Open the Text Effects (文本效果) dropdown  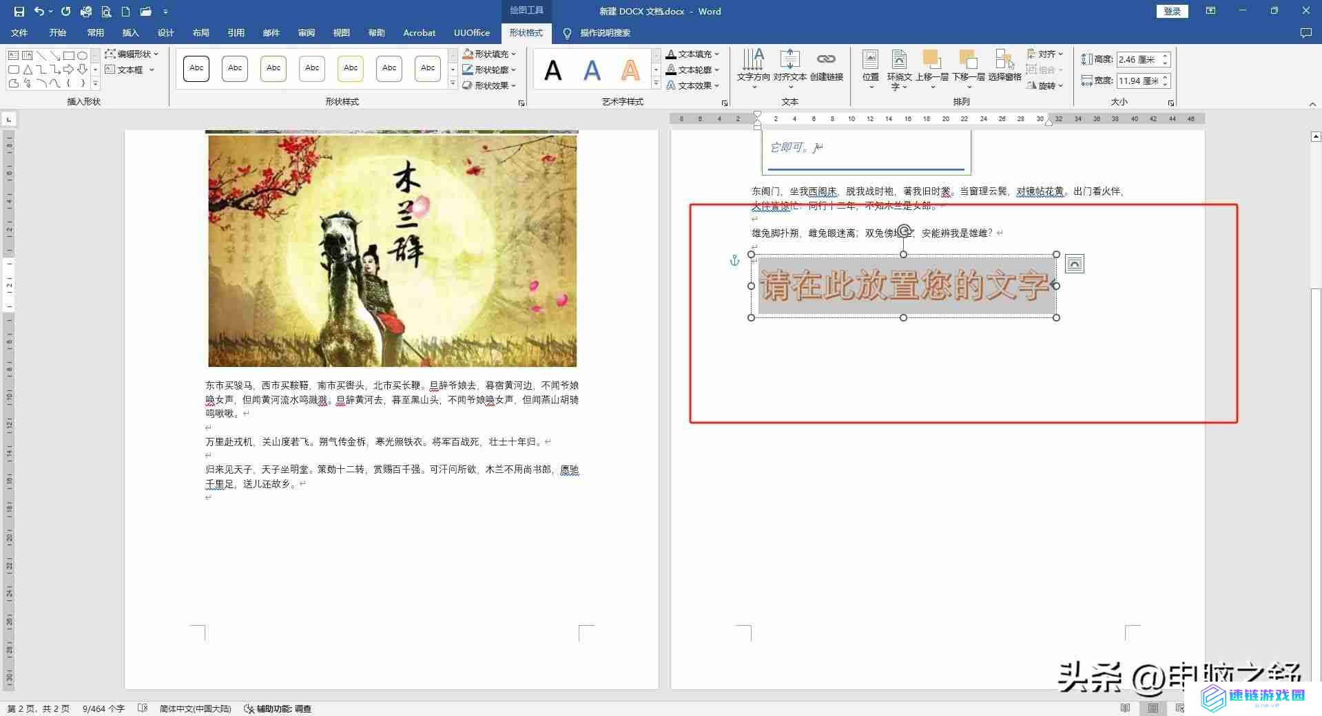[x=693, y=85]
